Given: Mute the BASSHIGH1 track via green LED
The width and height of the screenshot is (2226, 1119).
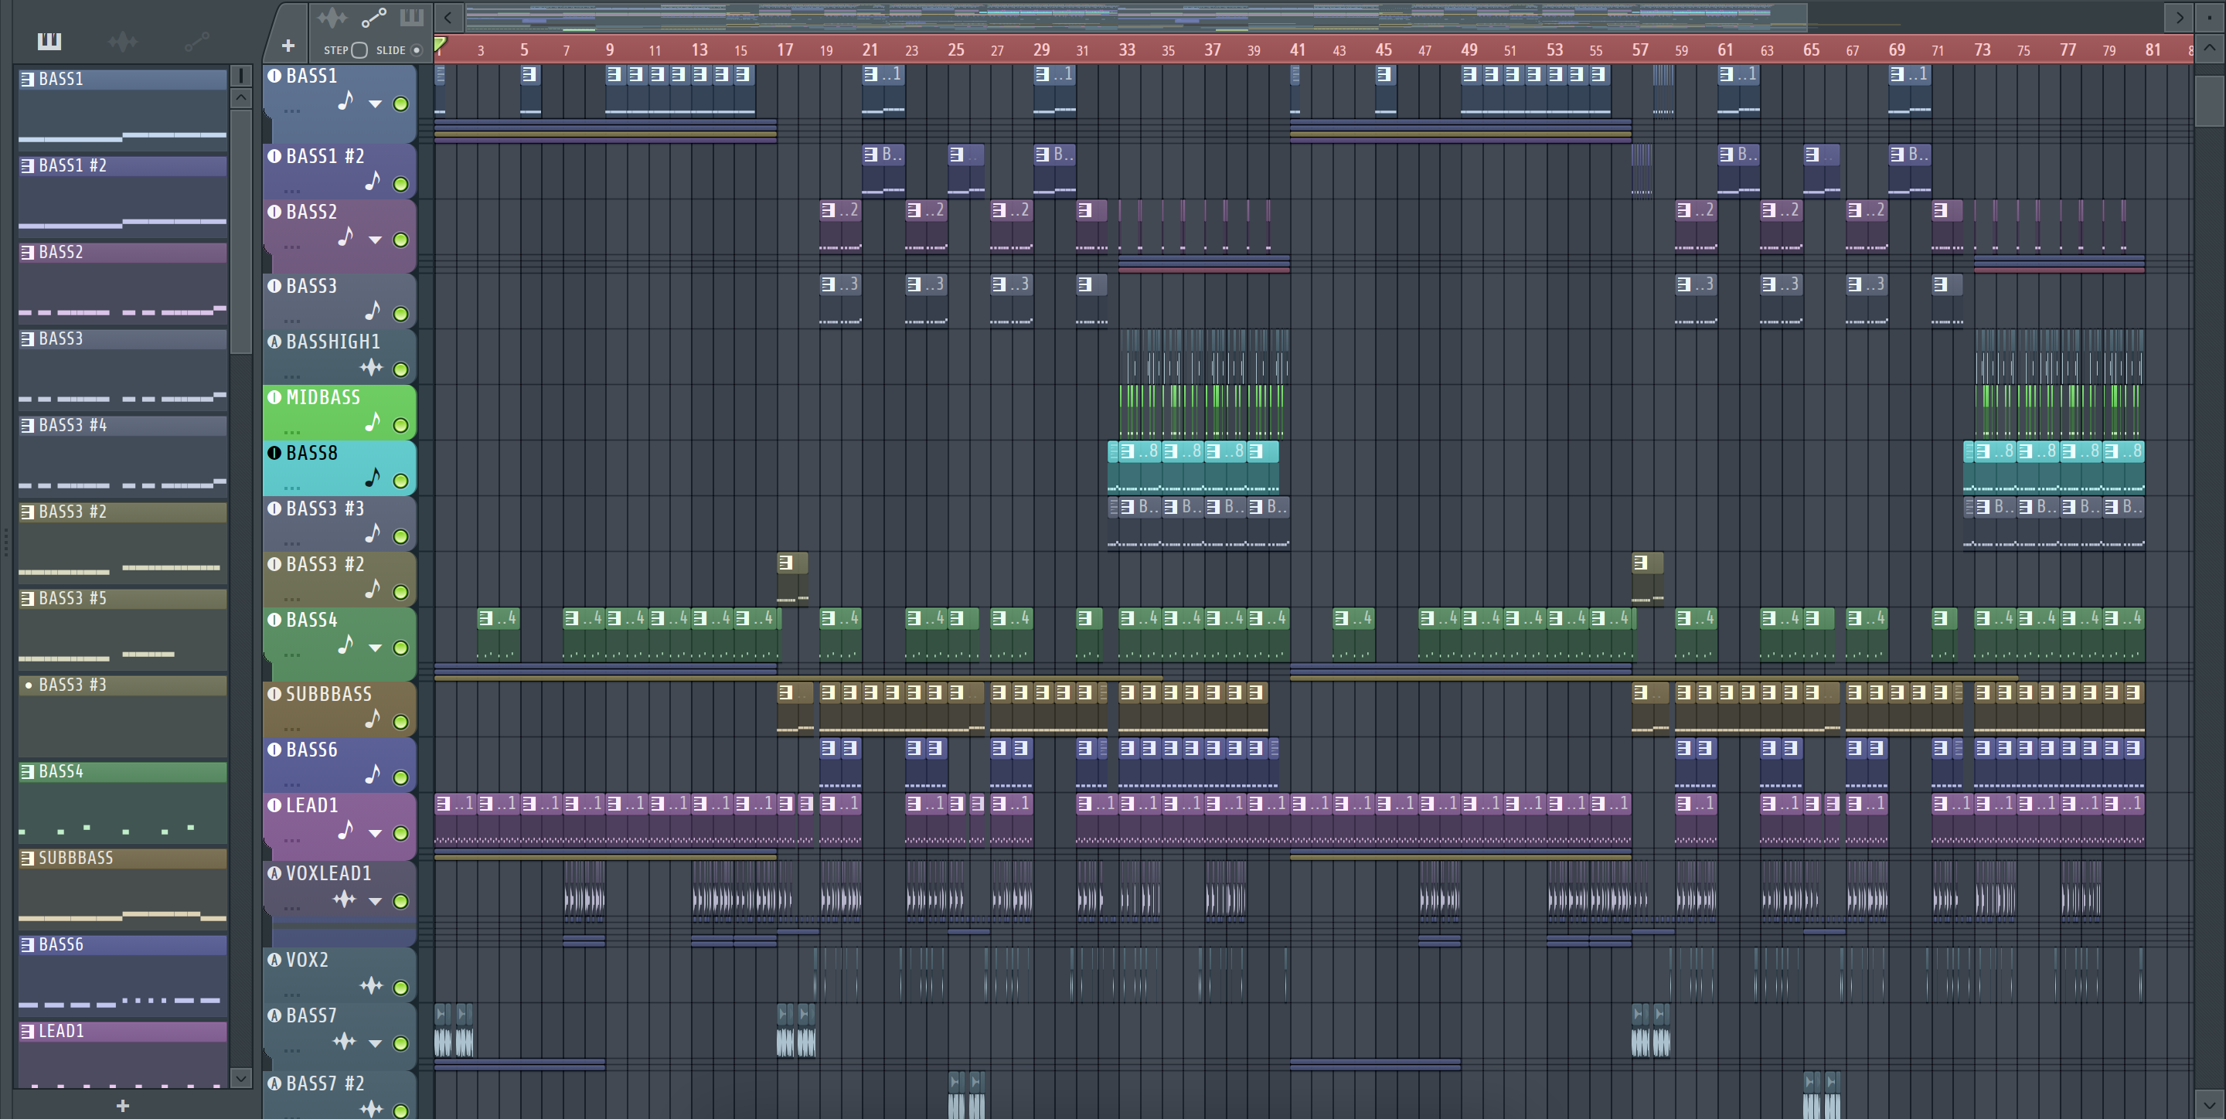Looking at the screenshot, I should click(401, 370).
